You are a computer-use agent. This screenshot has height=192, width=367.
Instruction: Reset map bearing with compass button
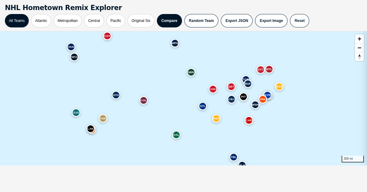[359, 57]
